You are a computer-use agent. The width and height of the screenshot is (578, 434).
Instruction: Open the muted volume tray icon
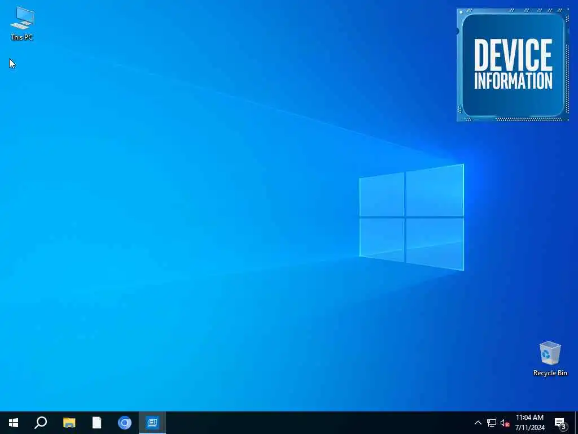point(505,423)
